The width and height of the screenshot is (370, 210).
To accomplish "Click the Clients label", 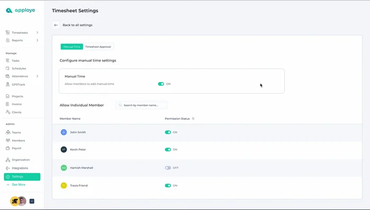I will [16, 112].
